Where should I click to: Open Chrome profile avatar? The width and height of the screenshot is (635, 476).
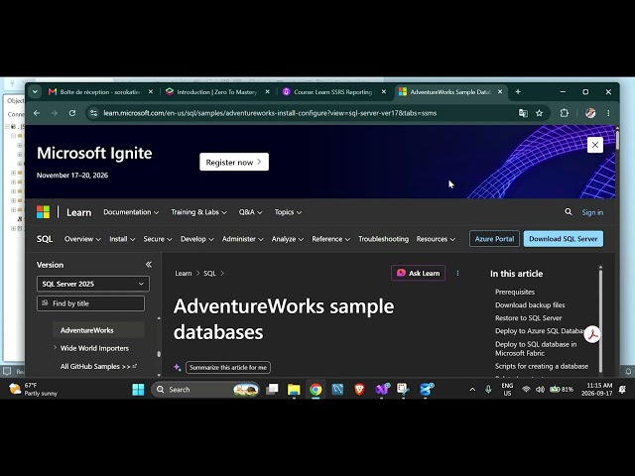590,113
